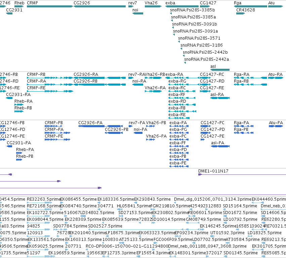This screenshot has height=258, width=286.
Task: Click the exba gene bar
Action: point(182,6)
